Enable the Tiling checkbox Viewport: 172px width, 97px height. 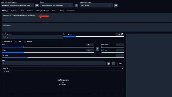point(16,41)
